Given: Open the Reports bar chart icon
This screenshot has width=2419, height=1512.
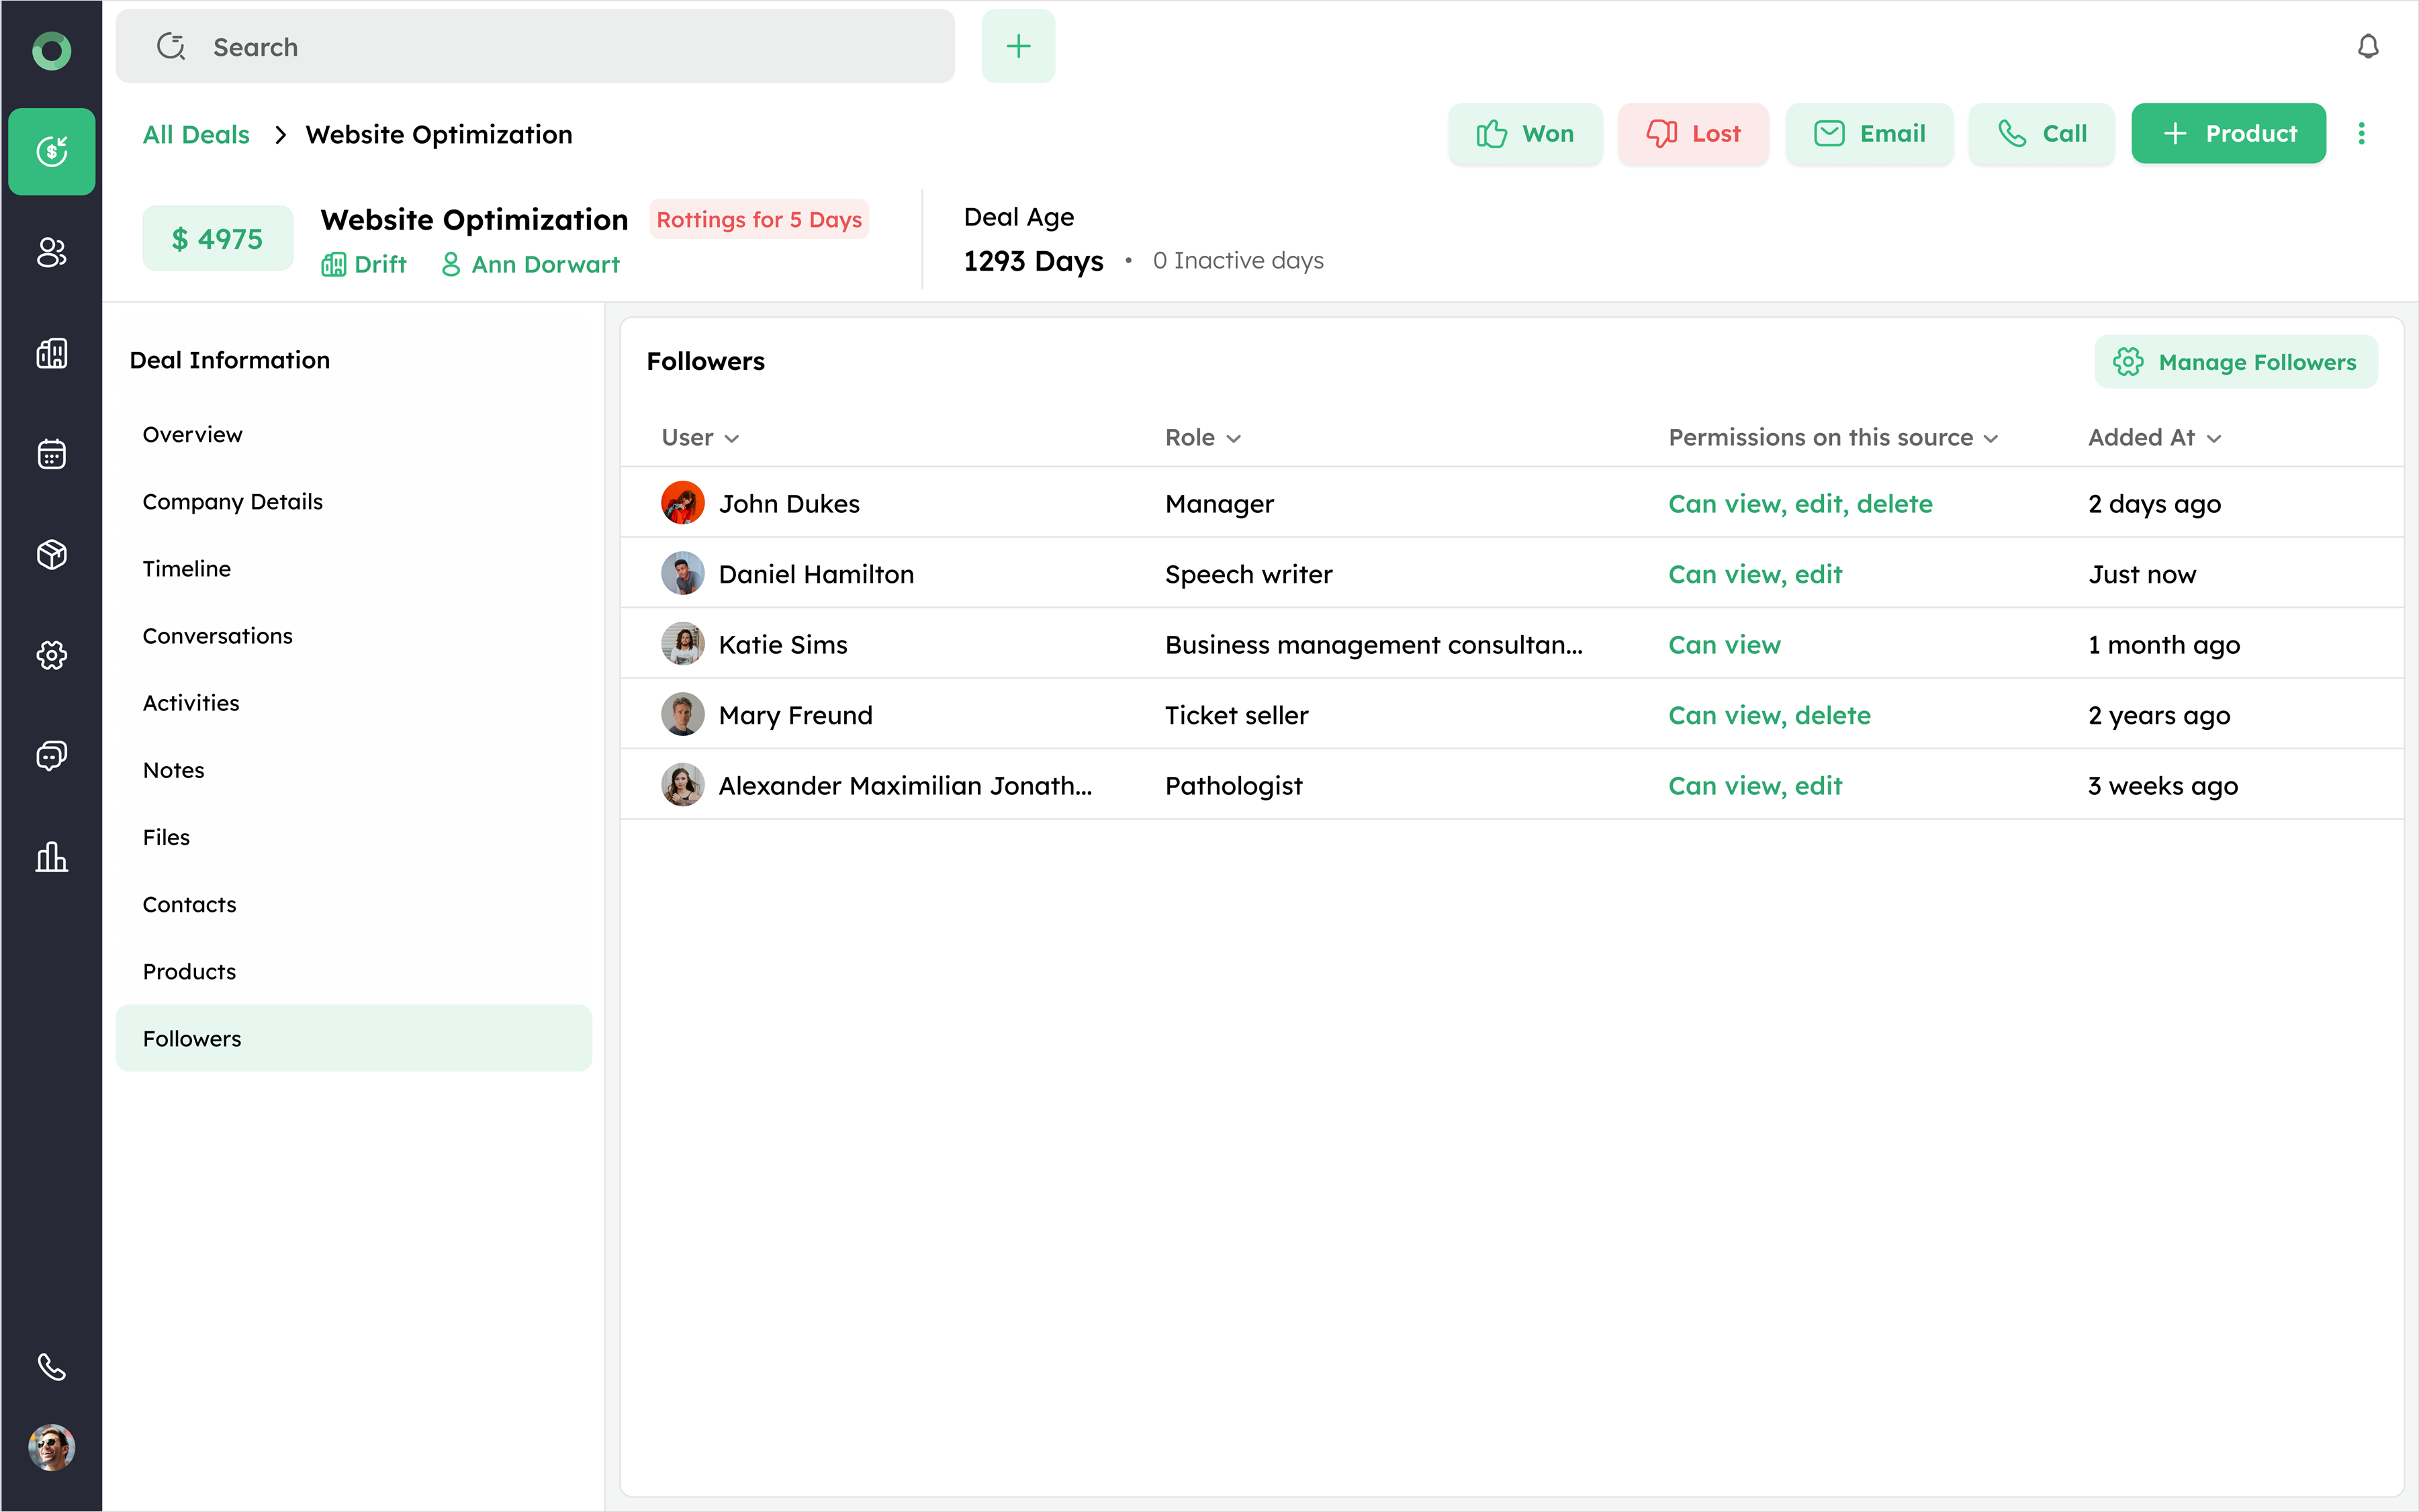Looking at the screenshot, I should (51, 857).
